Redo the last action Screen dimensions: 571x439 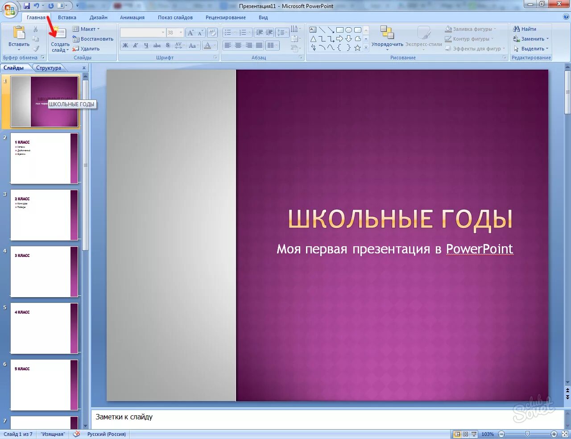point(50,6)
